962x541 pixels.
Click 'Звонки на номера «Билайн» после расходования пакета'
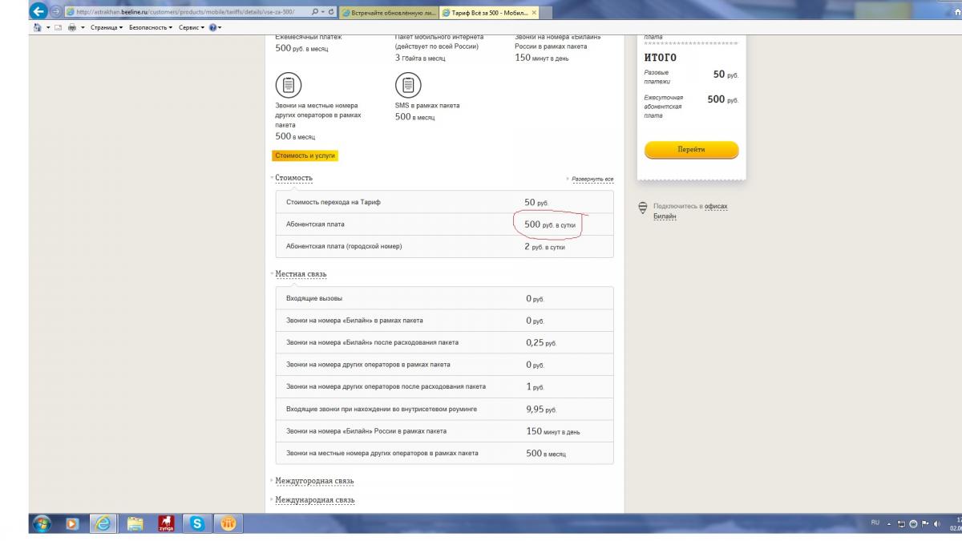click(372, 342)
